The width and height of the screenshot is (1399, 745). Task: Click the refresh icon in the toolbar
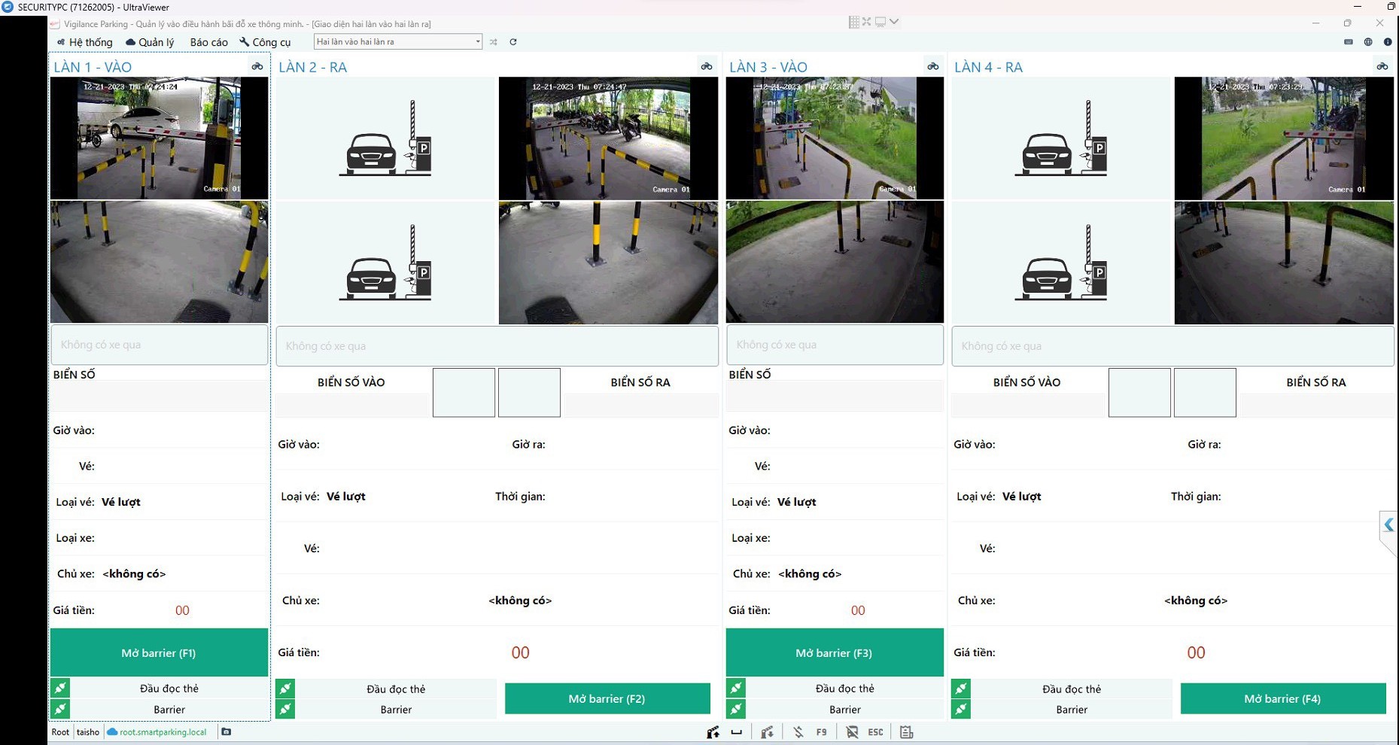(x=513, y=42)
